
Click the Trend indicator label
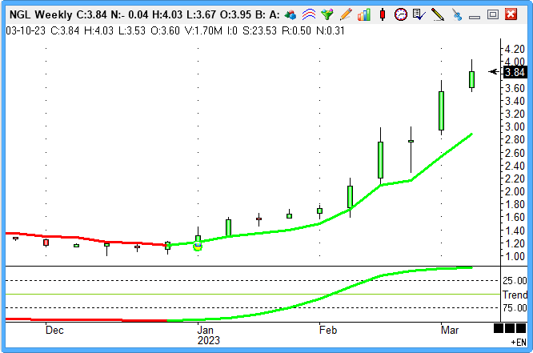coord(515,295)
